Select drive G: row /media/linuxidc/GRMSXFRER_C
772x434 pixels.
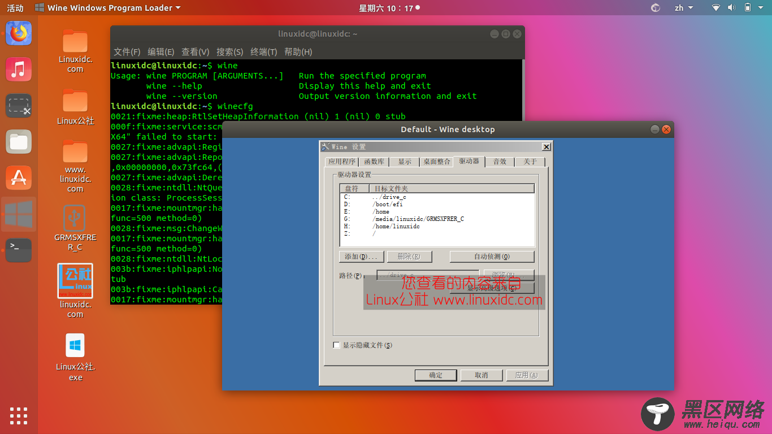437,219
